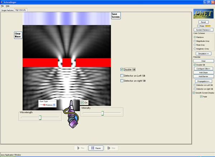Click the red double slit barrier
The height and width of the screenshot is (157, 215).
click(67, 62)
